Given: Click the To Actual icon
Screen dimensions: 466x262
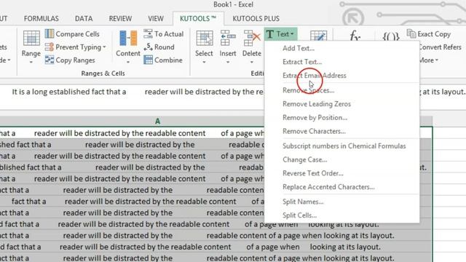Looking at the screenshot, I should (x=148, y=33).
